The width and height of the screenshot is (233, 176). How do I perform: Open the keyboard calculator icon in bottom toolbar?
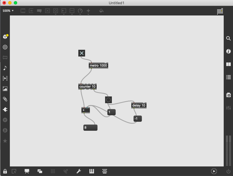[105, 171]
